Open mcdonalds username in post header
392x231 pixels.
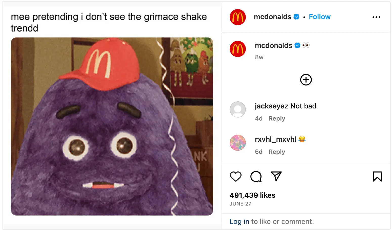coord(272,17)
